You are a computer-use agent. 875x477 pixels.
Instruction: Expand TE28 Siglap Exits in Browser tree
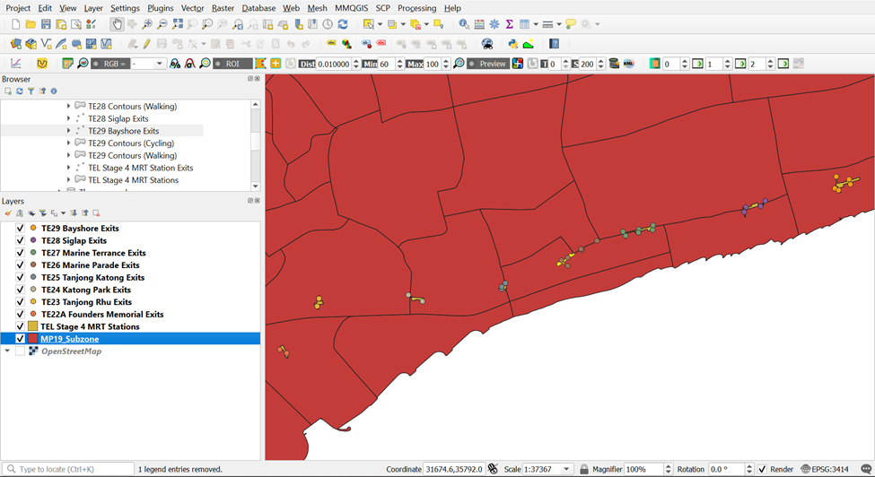coord(68,118)
